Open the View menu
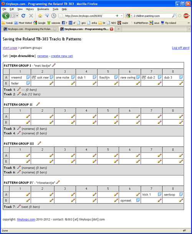The height and width of the screenshot is (234, 192). (x=20, y=9)
